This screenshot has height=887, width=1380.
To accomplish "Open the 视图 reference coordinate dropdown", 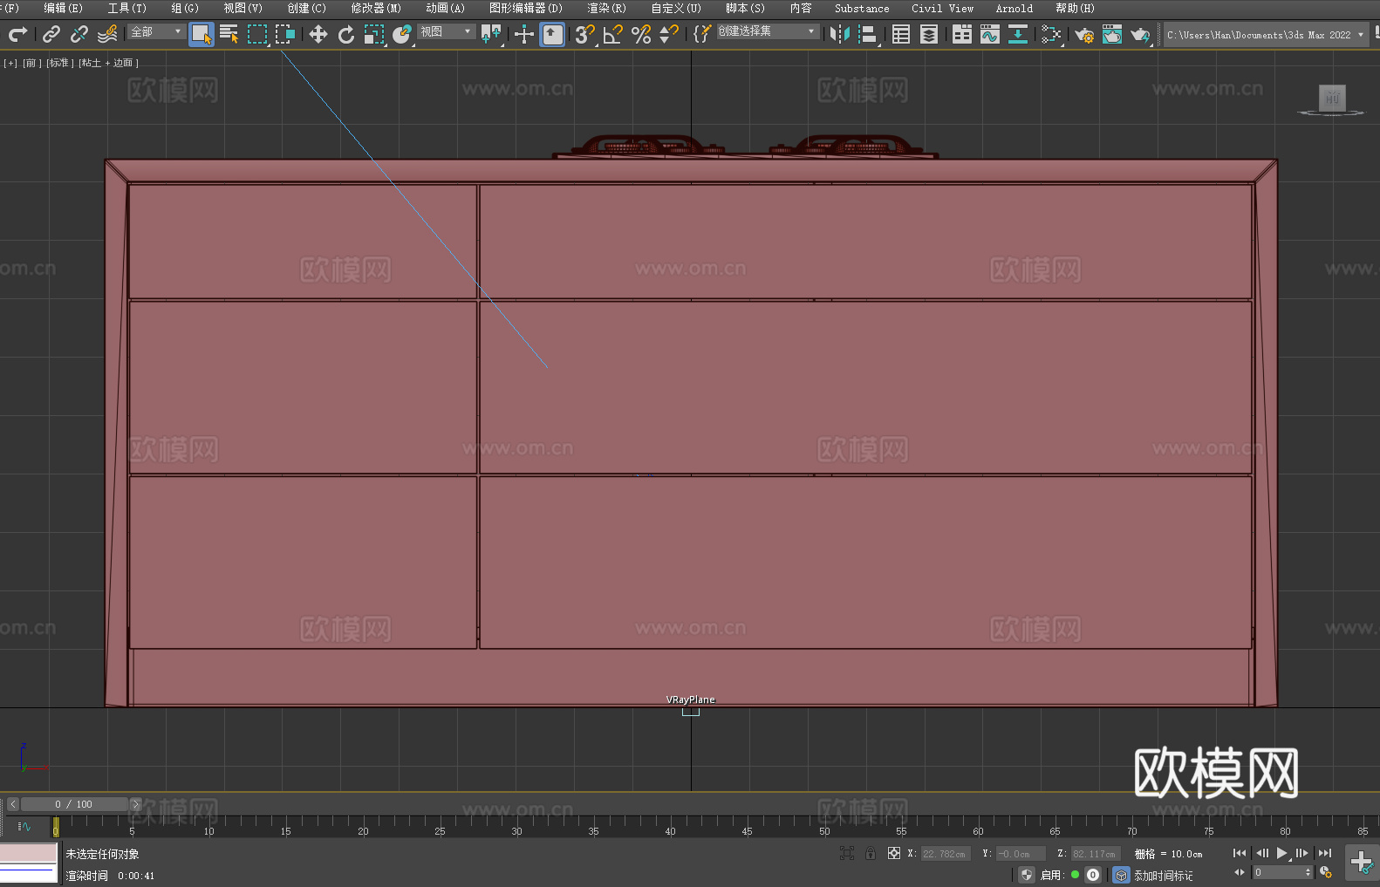I will pos(446,31).
